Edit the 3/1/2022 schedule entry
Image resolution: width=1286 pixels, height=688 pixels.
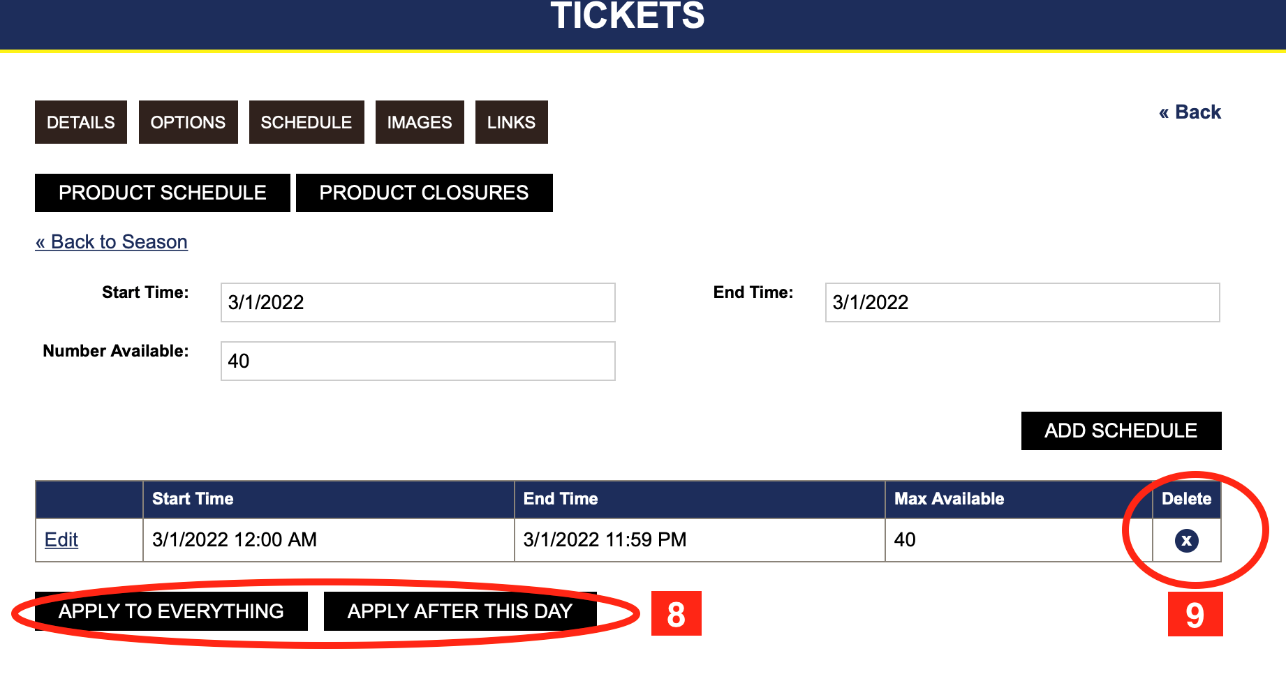click(61, 540)
